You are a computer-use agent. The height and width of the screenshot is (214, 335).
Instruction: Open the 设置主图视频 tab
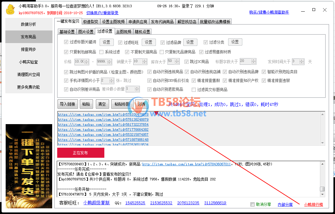pos(113,22)
